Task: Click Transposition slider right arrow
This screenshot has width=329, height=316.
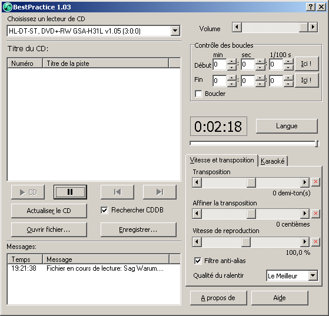Action: coord(305,182)
